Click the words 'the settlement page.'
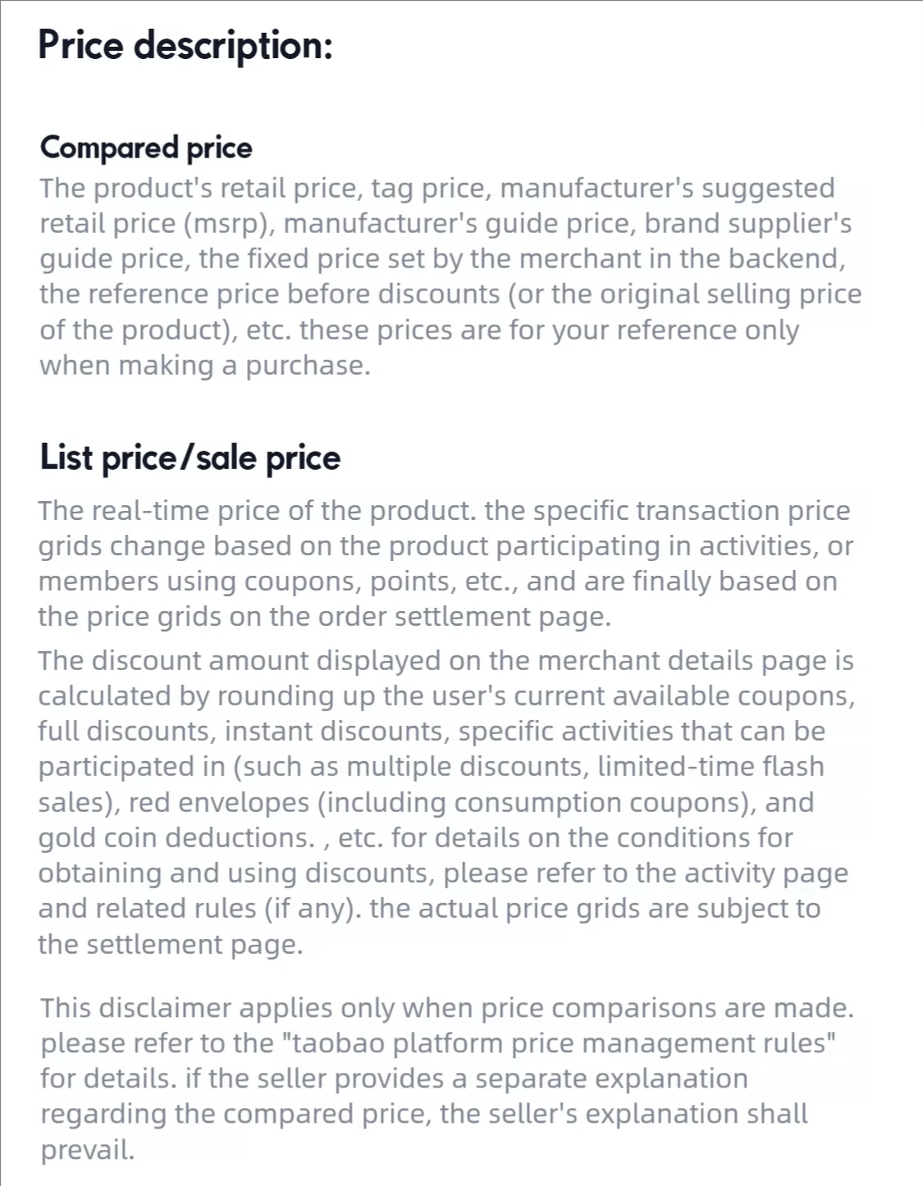Screen dimensions: 923x1186 coord(171,944)
